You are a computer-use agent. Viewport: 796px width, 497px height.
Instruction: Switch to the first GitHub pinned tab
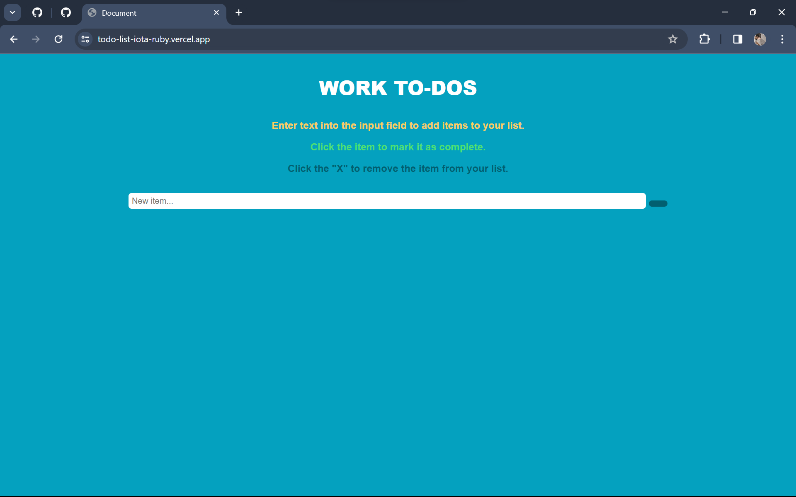tap(37, 12)
